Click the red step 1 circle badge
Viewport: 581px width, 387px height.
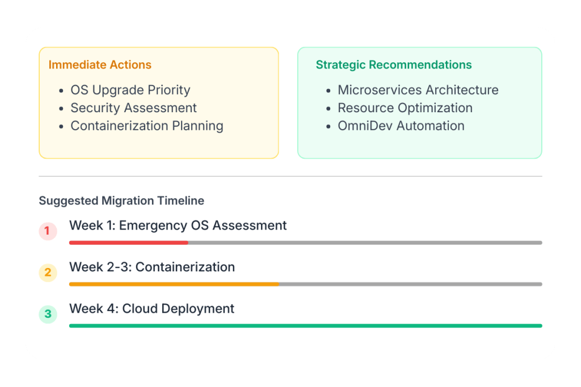click(x=48, y=231)
